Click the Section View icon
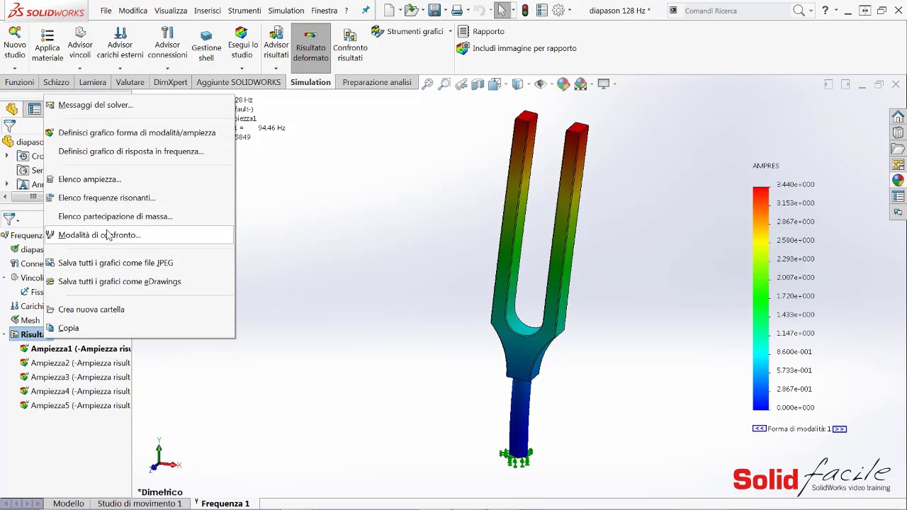The height and width of the screenshot is (510, 907). [478, 84]
